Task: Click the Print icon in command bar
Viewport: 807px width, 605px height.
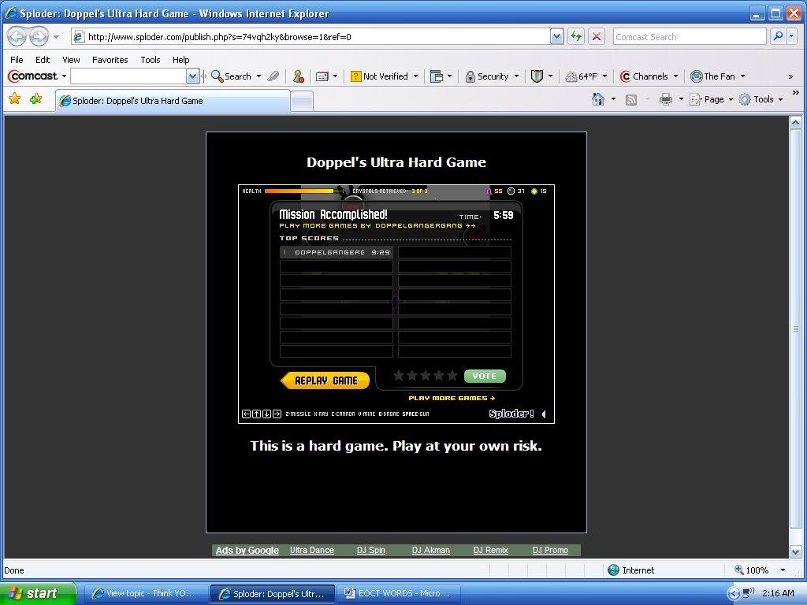Action: pos(665,99)
